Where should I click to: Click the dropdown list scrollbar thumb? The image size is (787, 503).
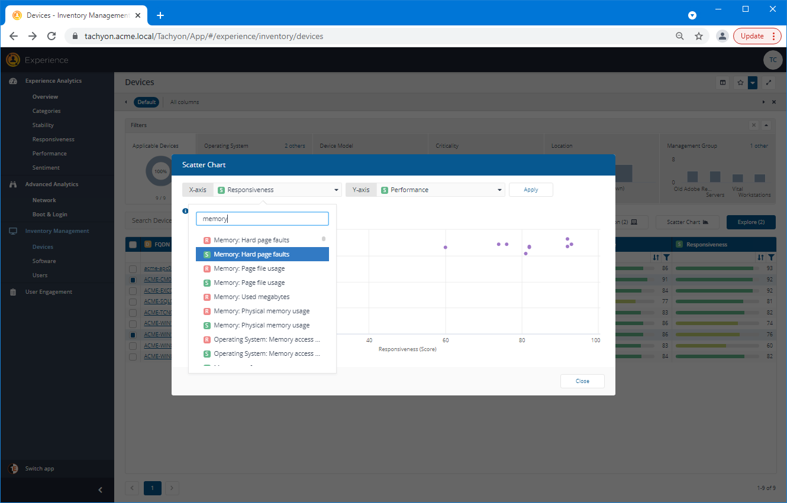[324, 239]
